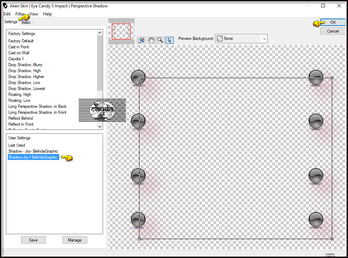Select the Cast on Wall preset
Image resolution: width=348 pixels, height=258 pixels.
click(x=19, y=53)
